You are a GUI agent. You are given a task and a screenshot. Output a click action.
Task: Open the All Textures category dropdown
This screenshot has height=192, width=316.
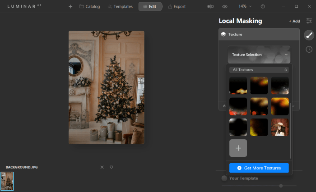[259, 70]
